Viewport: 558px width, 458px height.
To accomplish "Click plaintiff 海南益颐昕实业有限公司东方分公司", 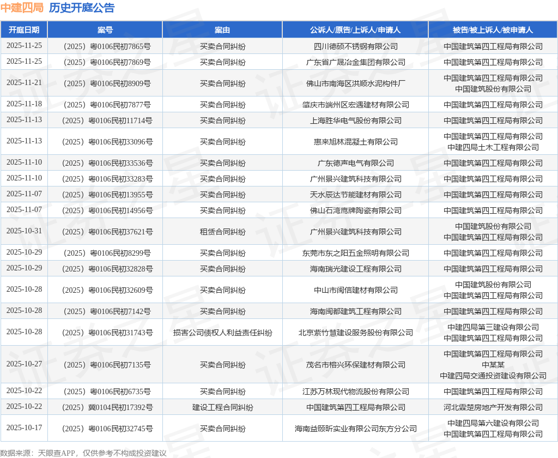I will tap(355, 429).
